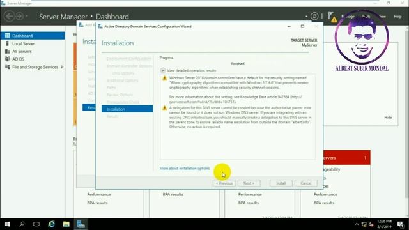Open Task View on taskbar
Screen dimensions: 409x230
pyautogui.click(x=36, y=224)
